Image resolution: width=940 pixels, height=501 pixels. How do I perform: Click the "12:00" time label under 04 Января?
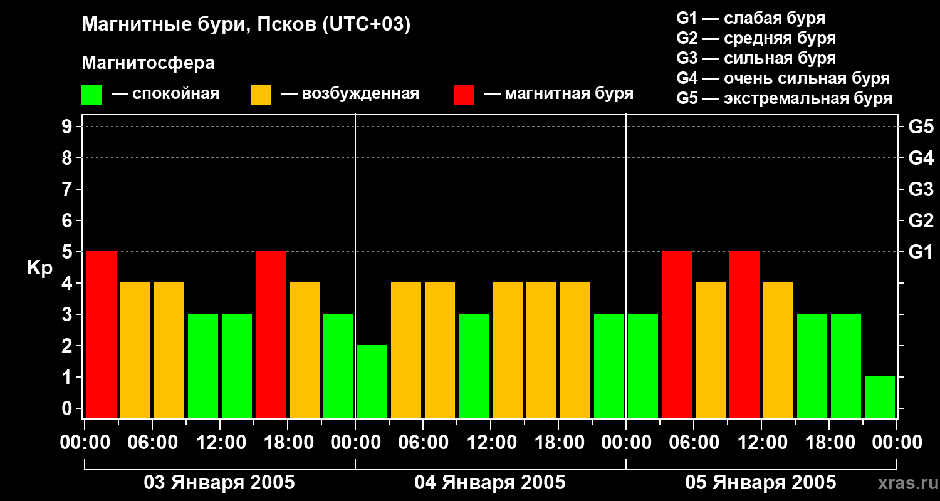tap(491, 442)
